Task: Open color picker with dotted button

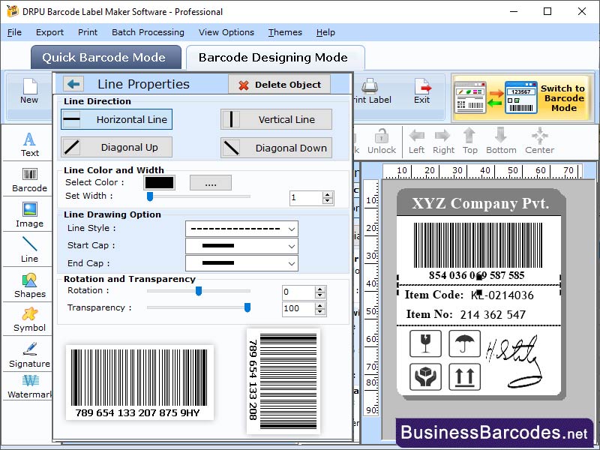Action: 211,183
